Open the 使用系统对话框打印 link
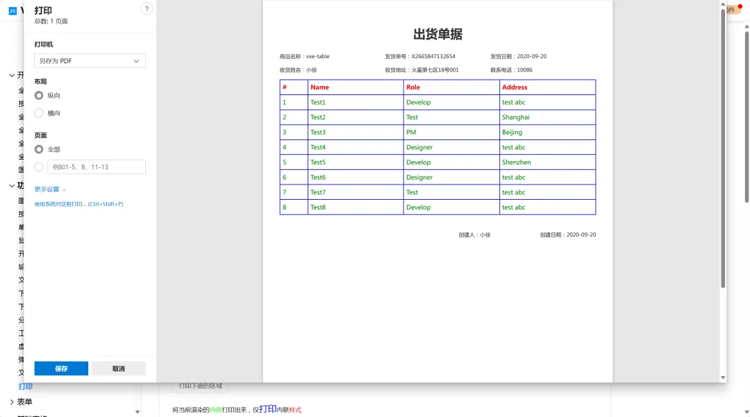750x417 pixels. [x=78, y=204]
